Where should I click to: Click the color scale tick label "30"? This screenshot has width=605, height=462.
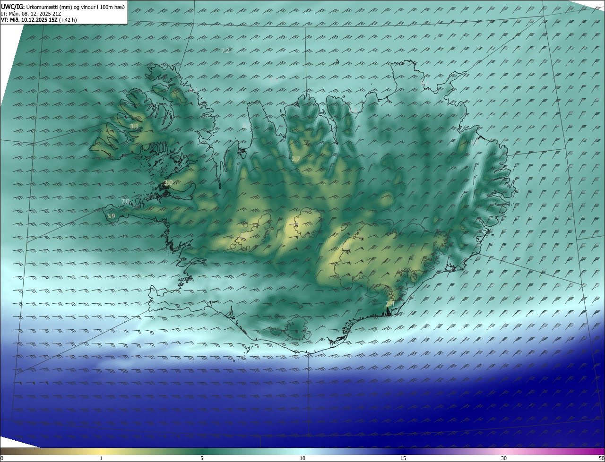[x=504, y=458]
